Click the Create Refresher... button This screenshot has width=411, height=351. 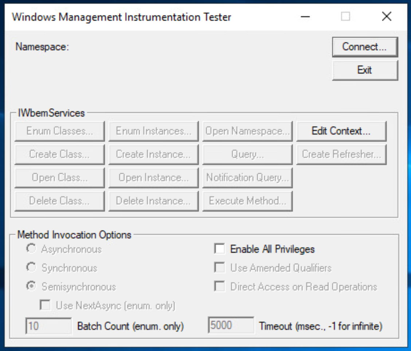tap(341, 154)
